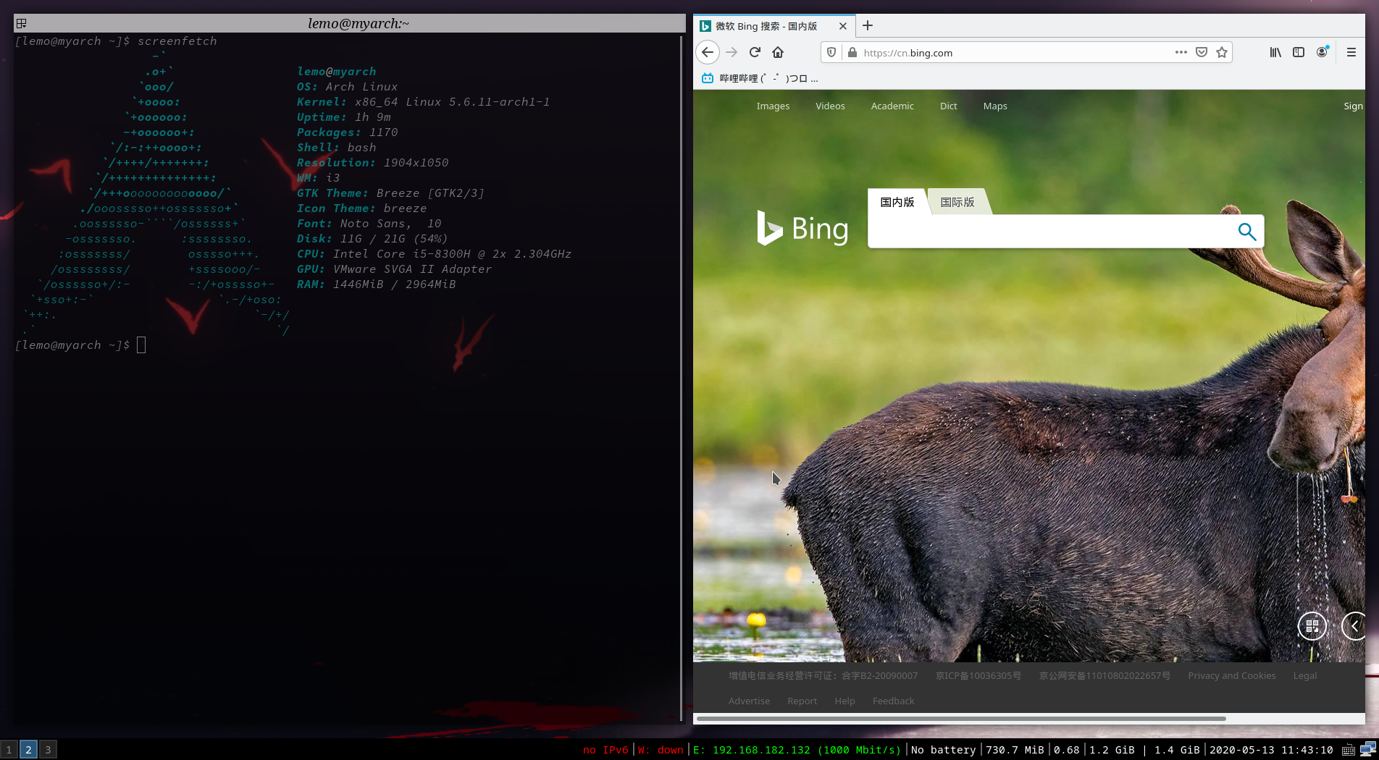Viewport: 1379px width, 760px height.
Task: Open Firefox account avatar icon
Action: pos(1323,52)
